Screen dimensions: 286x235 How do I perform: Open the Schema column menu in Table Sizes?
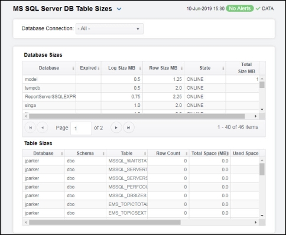[x=103, y=154]
